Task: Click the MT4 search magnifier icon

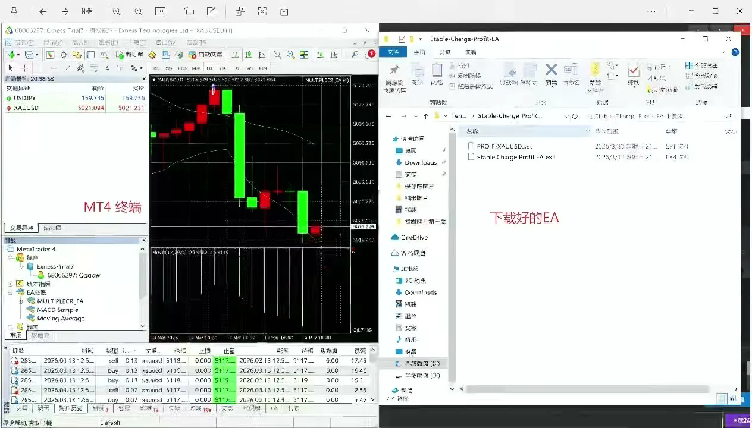Action: point(355,54)
